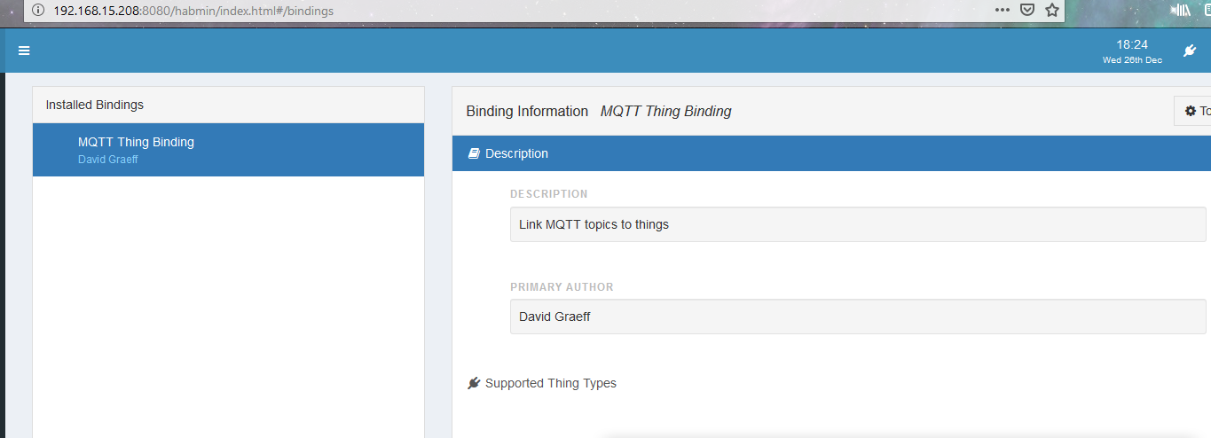Click the 18:24 clock display
Image resolution: width=1211 pixels, height=438 pixels.
1131,44
